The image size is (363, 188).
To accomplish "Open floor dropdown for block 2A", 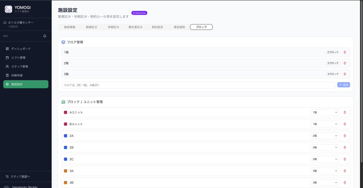I will pos(325,136).
